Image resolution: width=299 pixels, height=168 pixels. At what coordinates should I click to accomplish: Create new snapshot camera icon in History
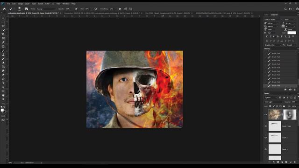click(x=290, y=90)
